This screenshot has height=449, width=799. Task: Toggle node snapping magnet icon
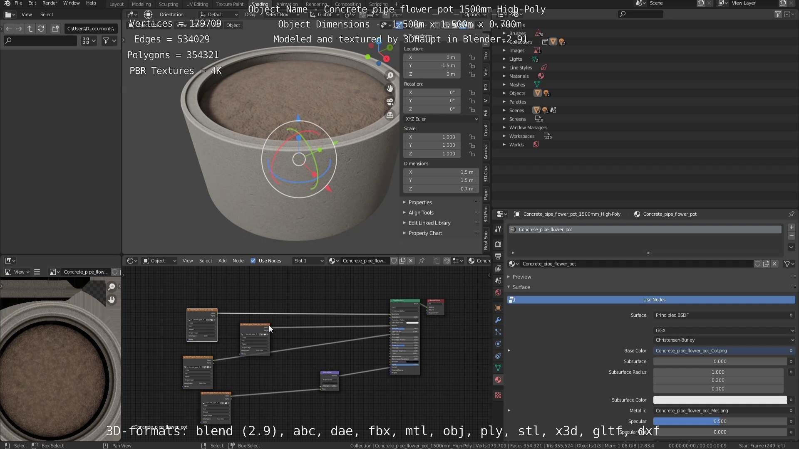click(447, 261)
